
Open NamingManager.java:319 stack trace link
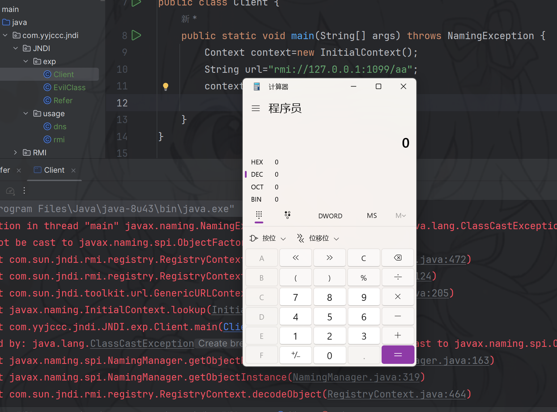[x=356, y=377]
